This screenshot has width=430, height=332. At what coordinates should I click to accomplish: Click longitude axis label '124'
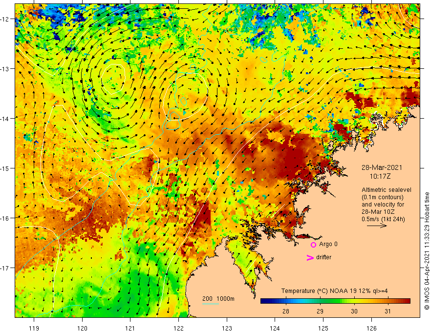[275, 328]
